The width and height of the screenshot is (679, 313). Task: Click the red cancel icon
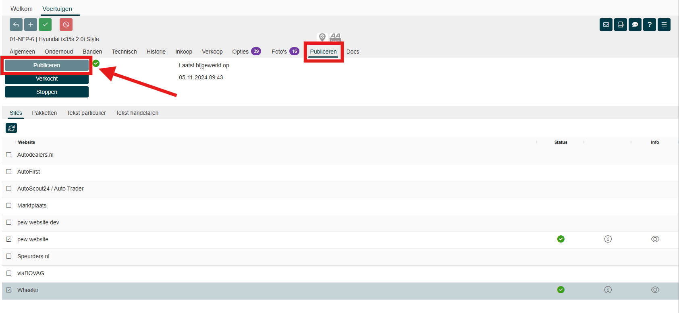click(x=66, y=25)
